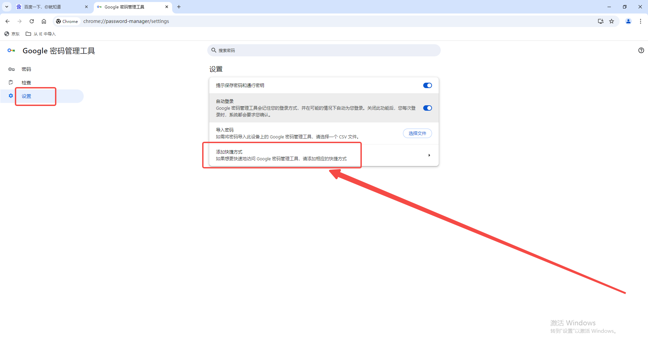
Task: Go back to the previous page
Action: 7,21
